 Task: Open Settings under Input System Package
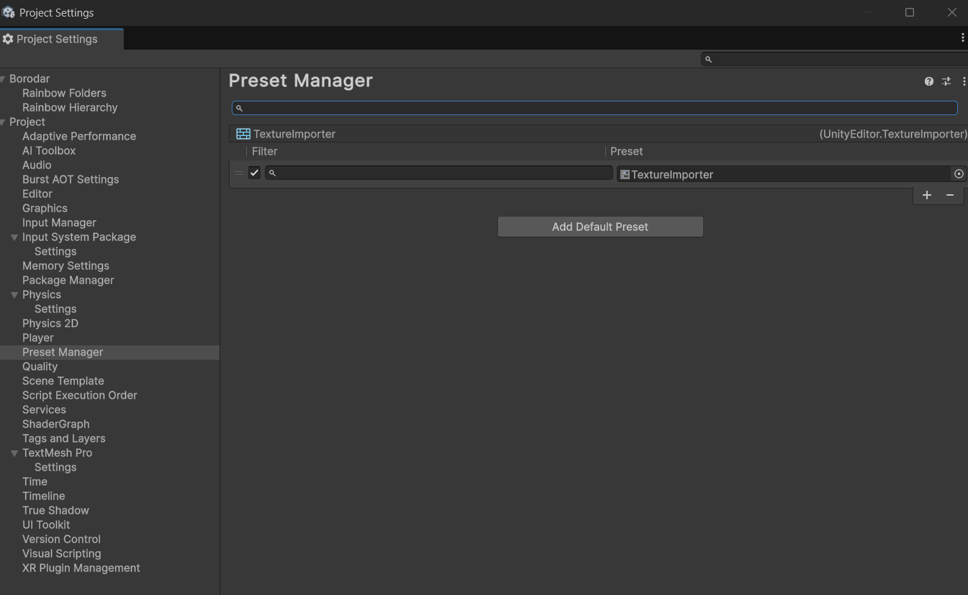coord(55,251)
